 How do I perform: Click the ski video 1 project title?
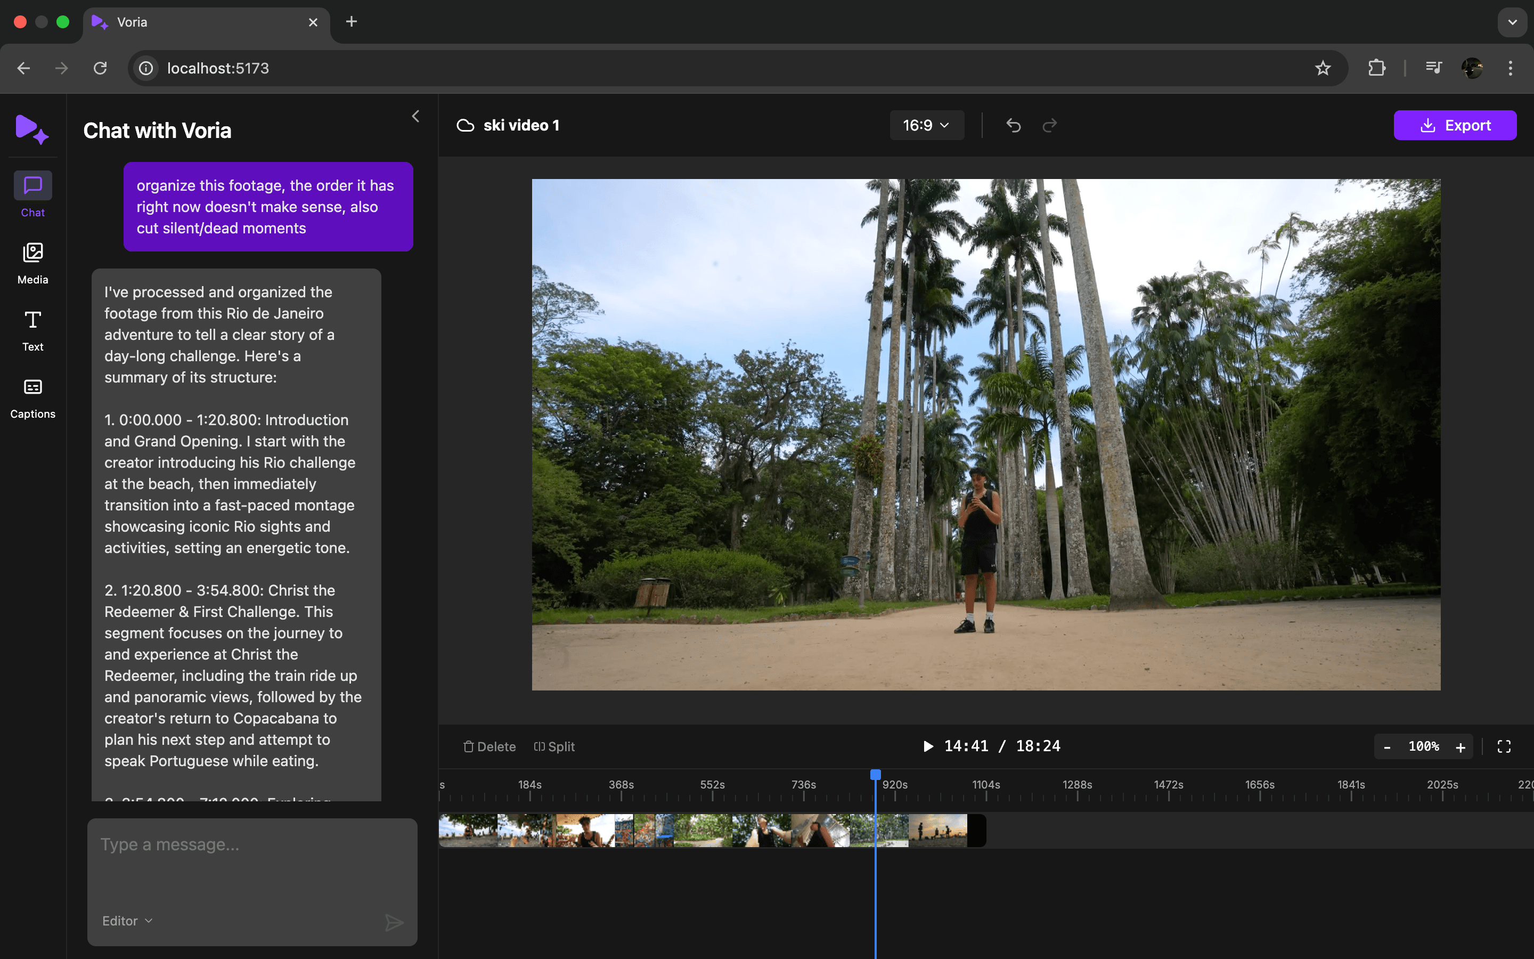[521, 125]
